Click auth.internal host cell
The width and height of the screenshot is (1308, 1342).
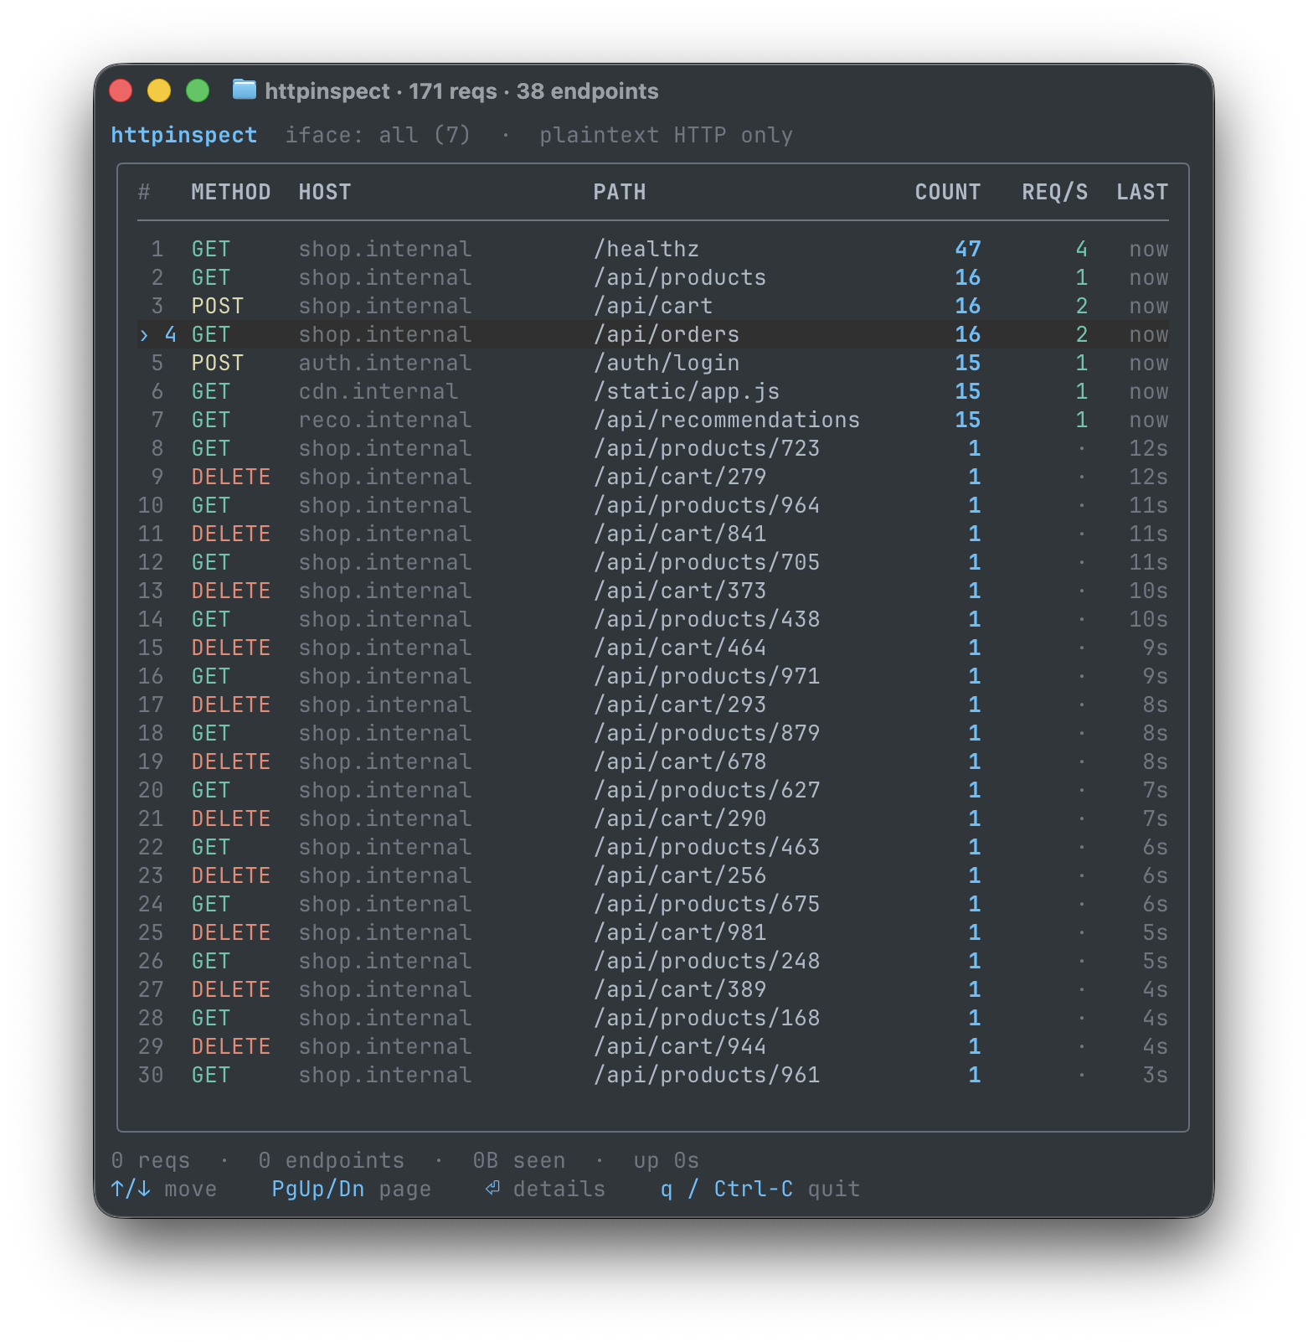coord(385,363)
